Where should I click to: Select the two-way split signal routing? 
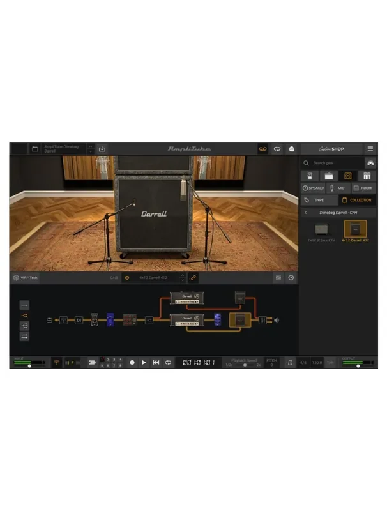click(24, 316)
